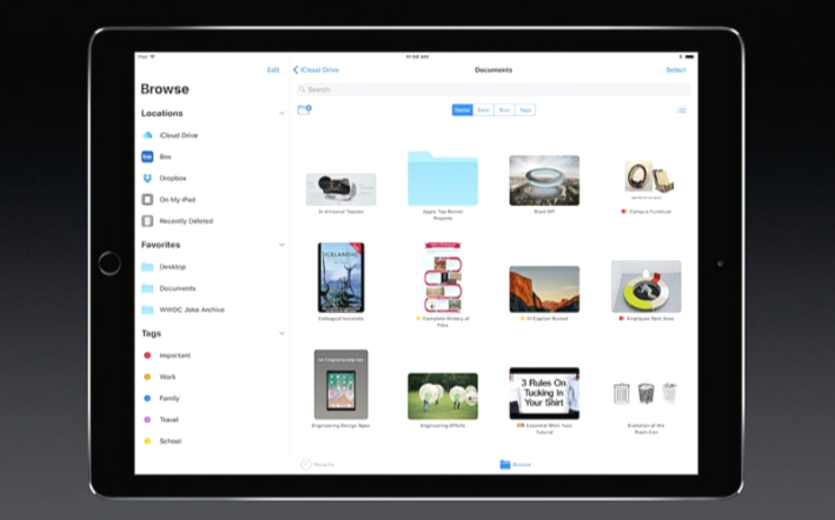Select On My iPad location

click(176, 200)
